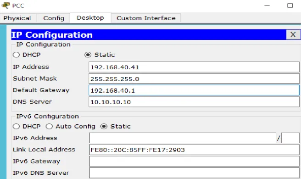Focus the empty IPv6 Address field

point(183,138)
